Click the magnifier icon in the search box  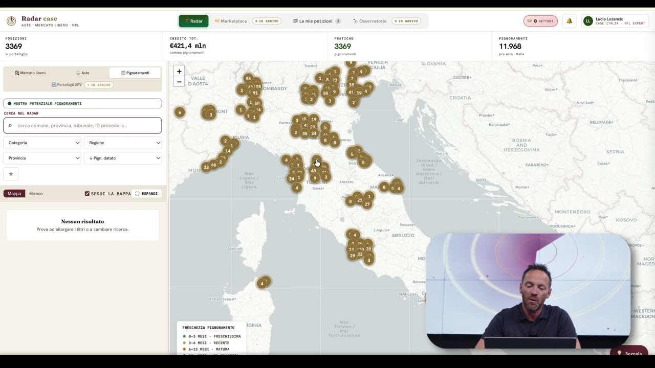pos(10,125)
